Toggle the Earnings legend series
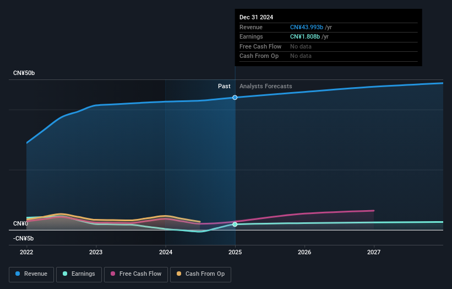The width and height of the screenshot is (452, 289). [79, 274]
